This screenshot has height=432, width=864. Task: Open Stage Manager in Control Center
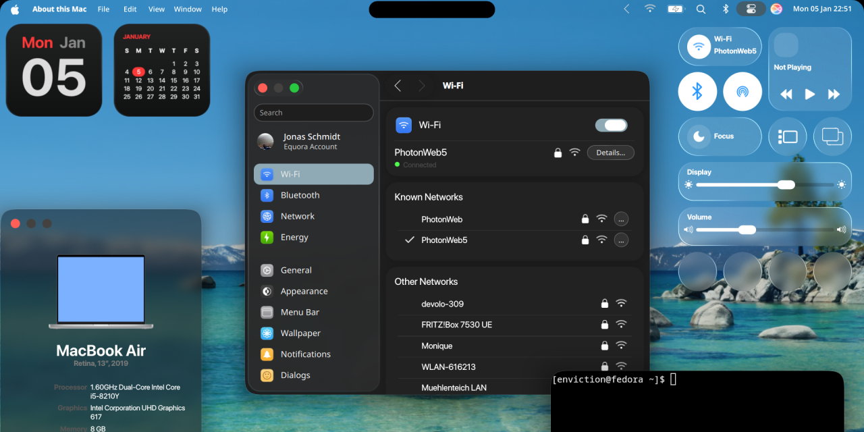coord(788,137)
